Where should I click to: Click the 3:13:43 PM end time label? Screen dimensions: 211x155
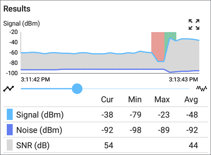pos(183,80)
